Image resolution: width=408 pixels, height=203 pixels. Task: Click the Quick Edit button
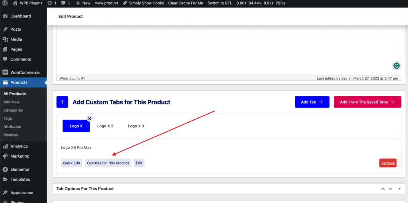(x=72, y=163)
